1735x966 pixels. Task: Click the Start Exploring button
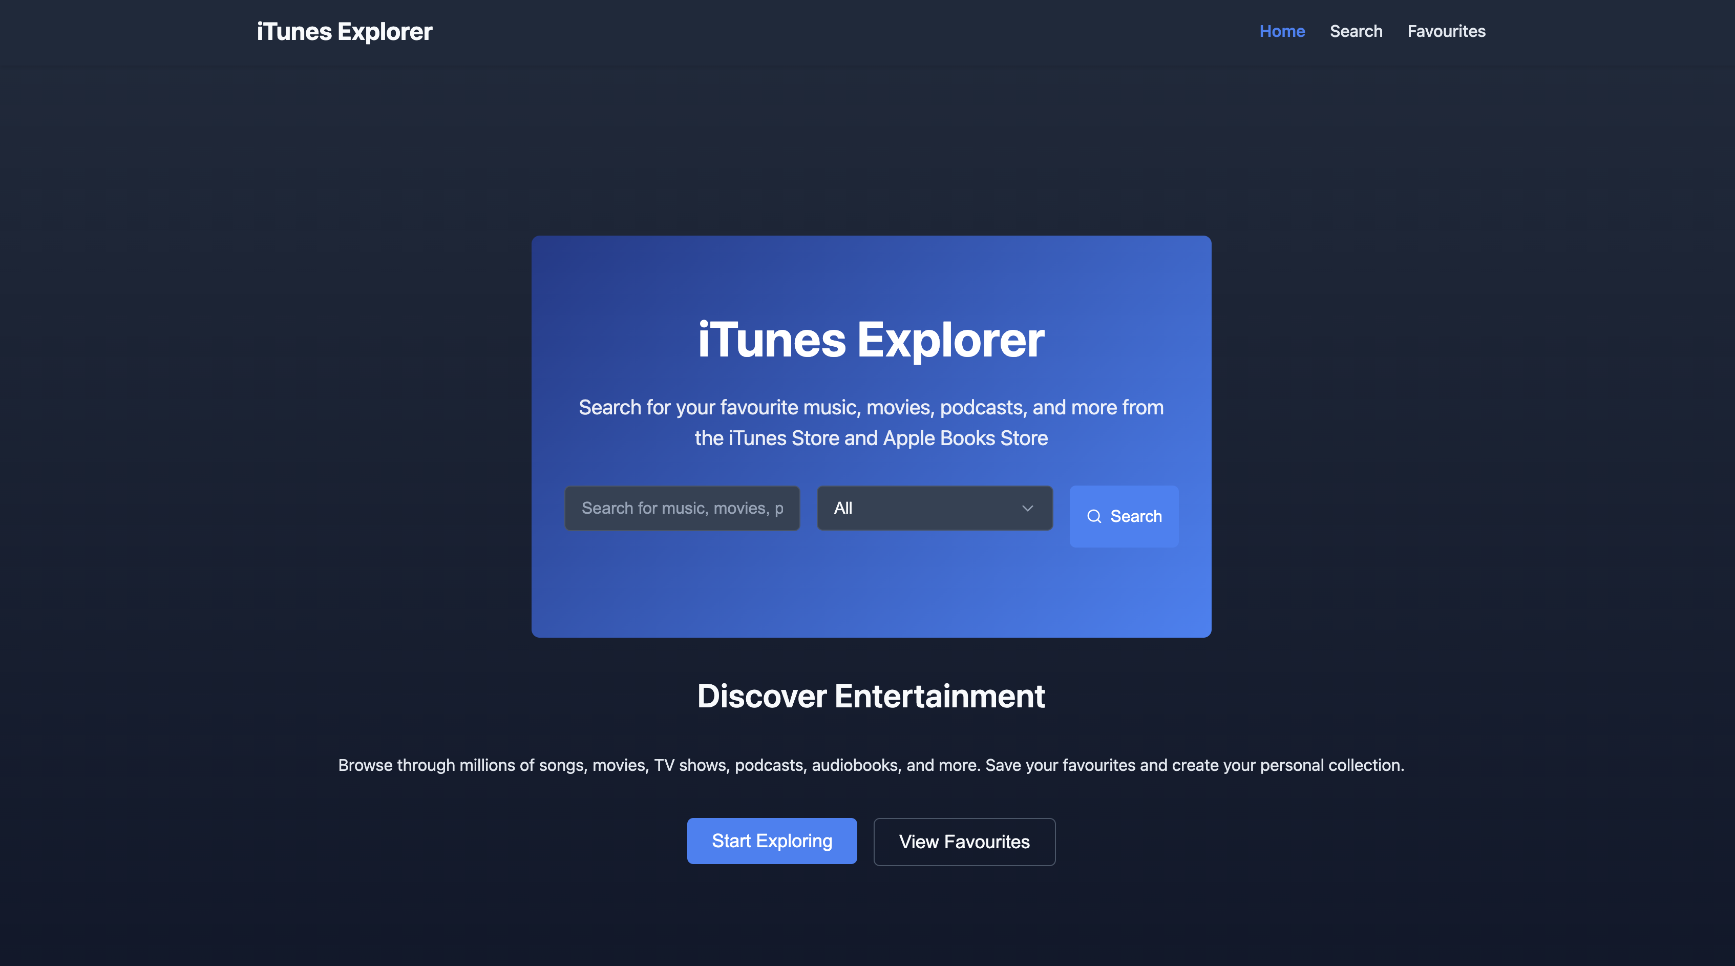pyautogui.click(x=772, y=841)
